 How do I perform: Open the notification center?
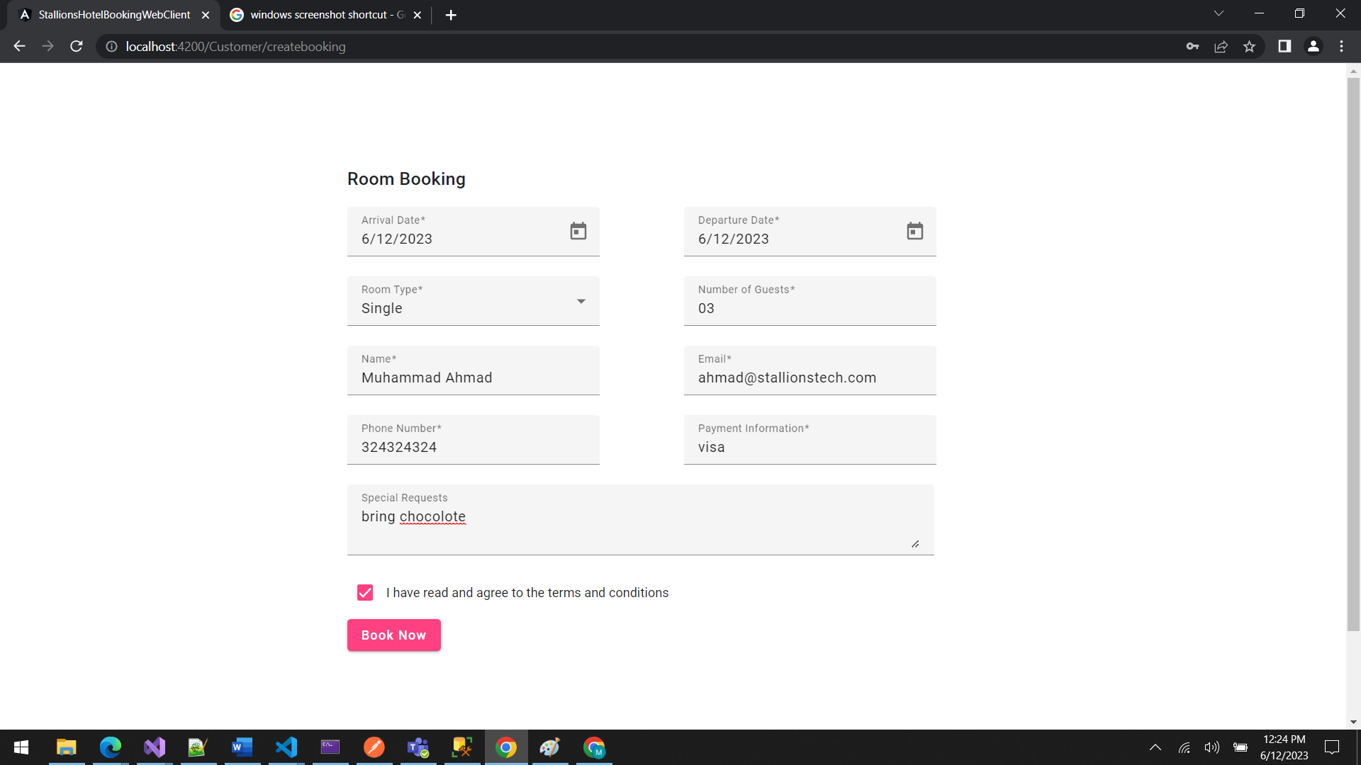tap(1332, 747)
